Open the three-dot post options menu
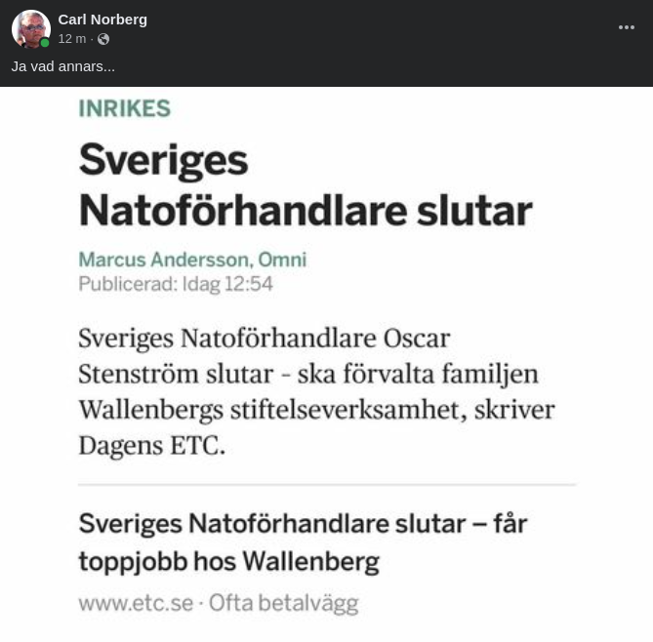653x642 pixels. (627, 27)
